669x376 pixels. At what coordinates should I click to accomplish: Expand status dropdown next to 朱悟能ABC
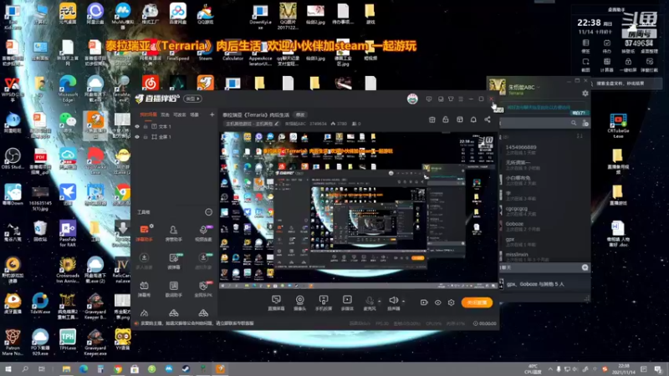(x=539, y=88)
